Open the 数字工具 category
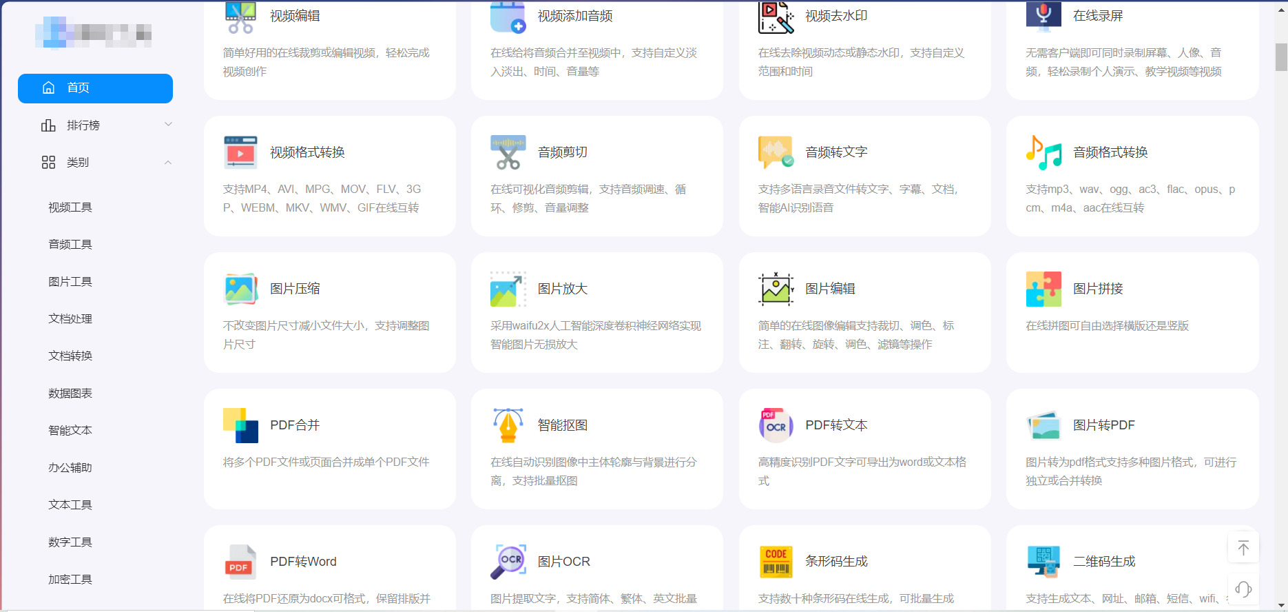The image size is (1288, 612). pyautogui.click(x=70, y=542)
